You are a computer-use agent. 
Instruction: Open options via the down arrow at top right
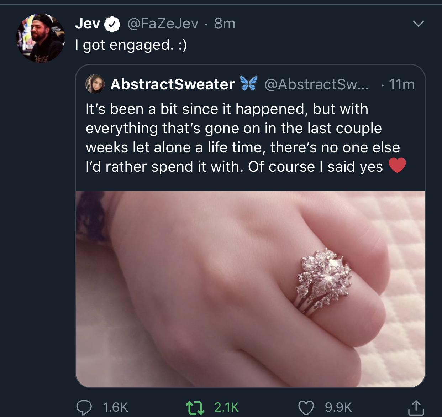419,23
